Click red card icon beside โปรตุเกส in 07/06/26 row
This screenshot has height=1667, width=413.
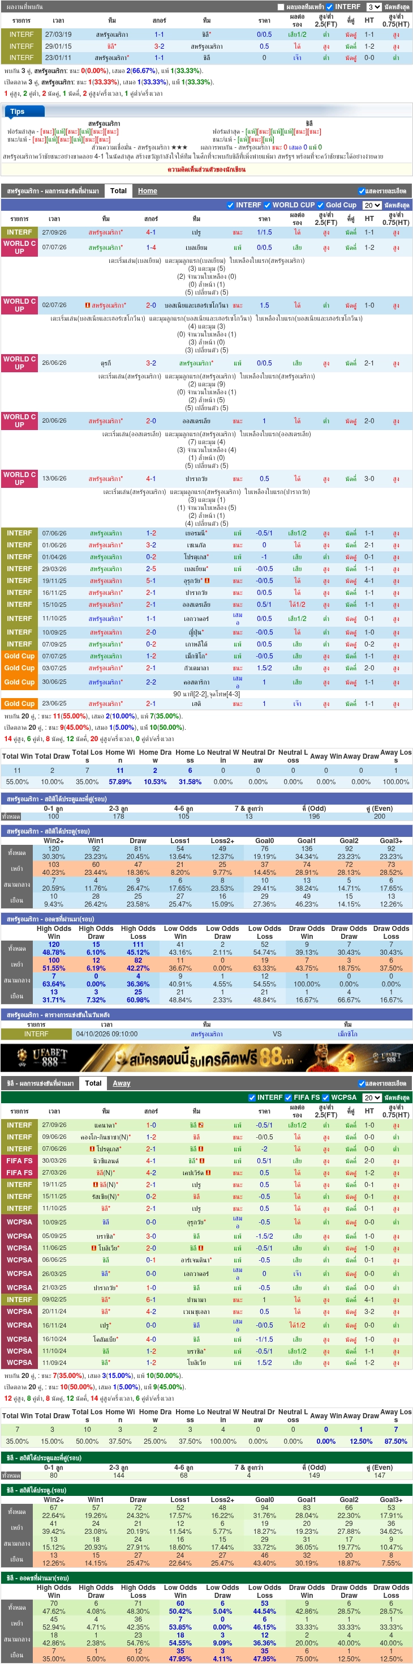(92, 1149)
